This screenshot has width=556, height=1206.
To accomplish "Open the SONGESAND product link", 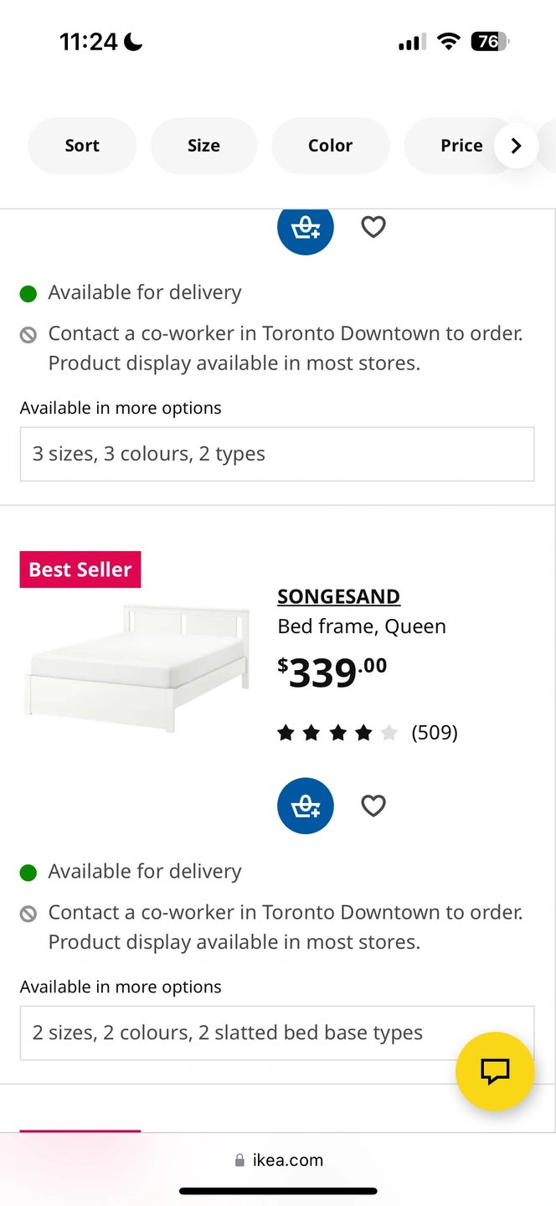I will tap(339, 596).
